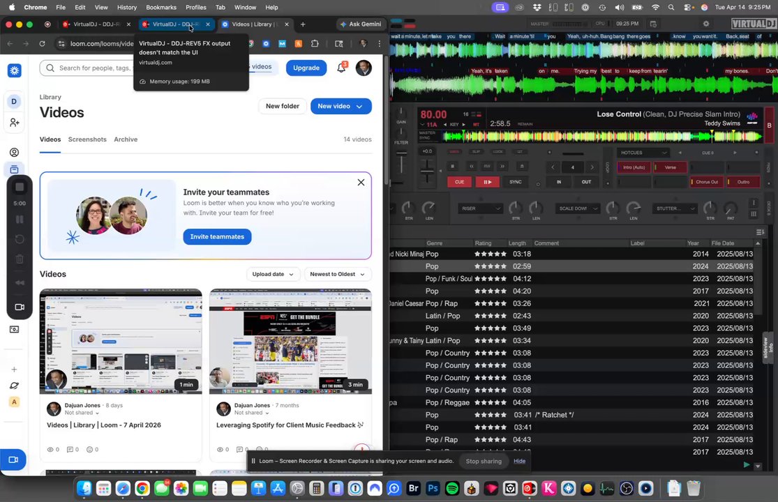The height and width of the screenshot is (502, 778).
Task: Open the Bookmarks menu in menu bar
Action: click(x=161, y=8)
